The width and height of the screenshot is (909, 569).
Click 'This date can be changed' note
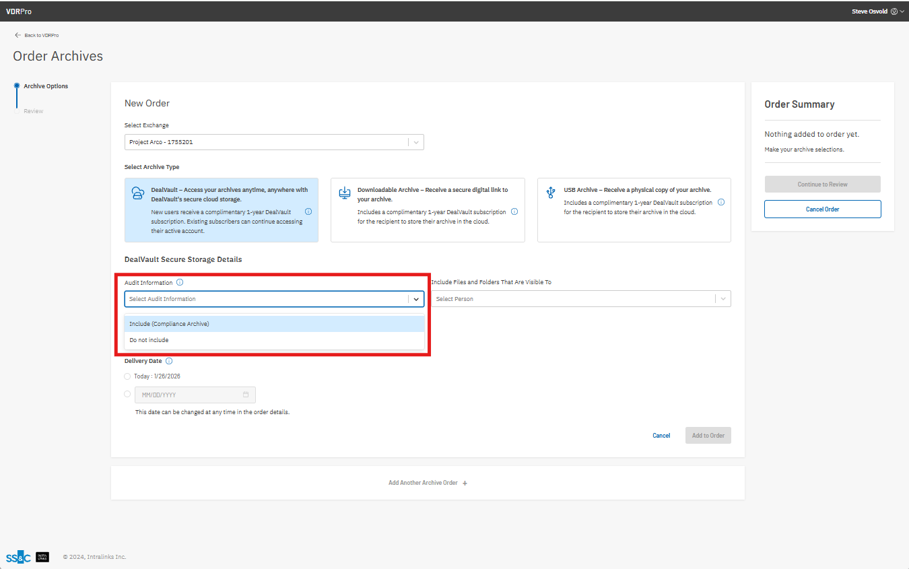point(212,412)
